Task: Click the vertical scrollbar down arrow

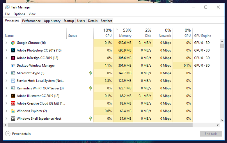Action: tap(222, 120)
